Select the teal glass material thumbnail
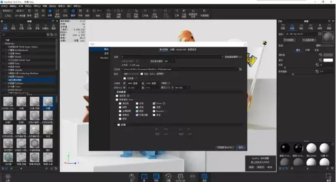The height and width of the screenshot is (182, 336). [8, 157]
